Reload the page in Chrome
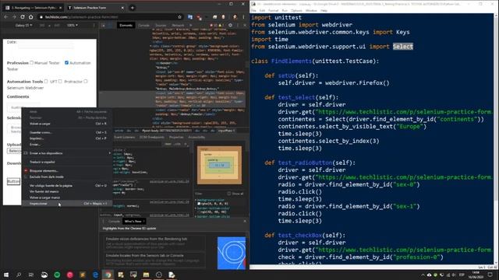This screenshot has height=280, width=499. pyautogui.click(x=23, y=17)
